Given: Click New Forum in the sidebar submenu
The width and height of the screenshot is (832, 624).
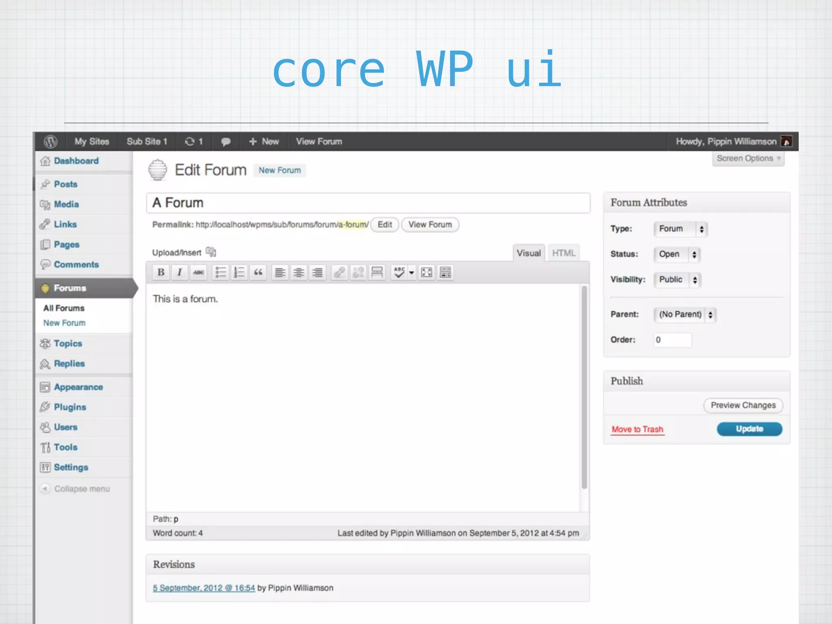Looking at the screenshot, I should coord(64,323).
